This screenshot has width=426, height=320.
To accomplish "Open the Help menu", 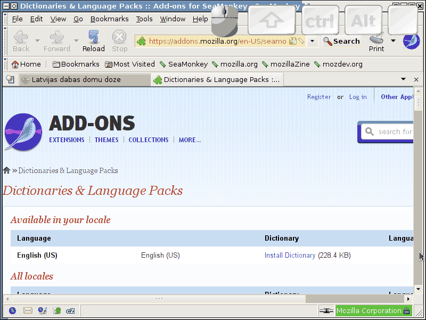I will [200, 19].
